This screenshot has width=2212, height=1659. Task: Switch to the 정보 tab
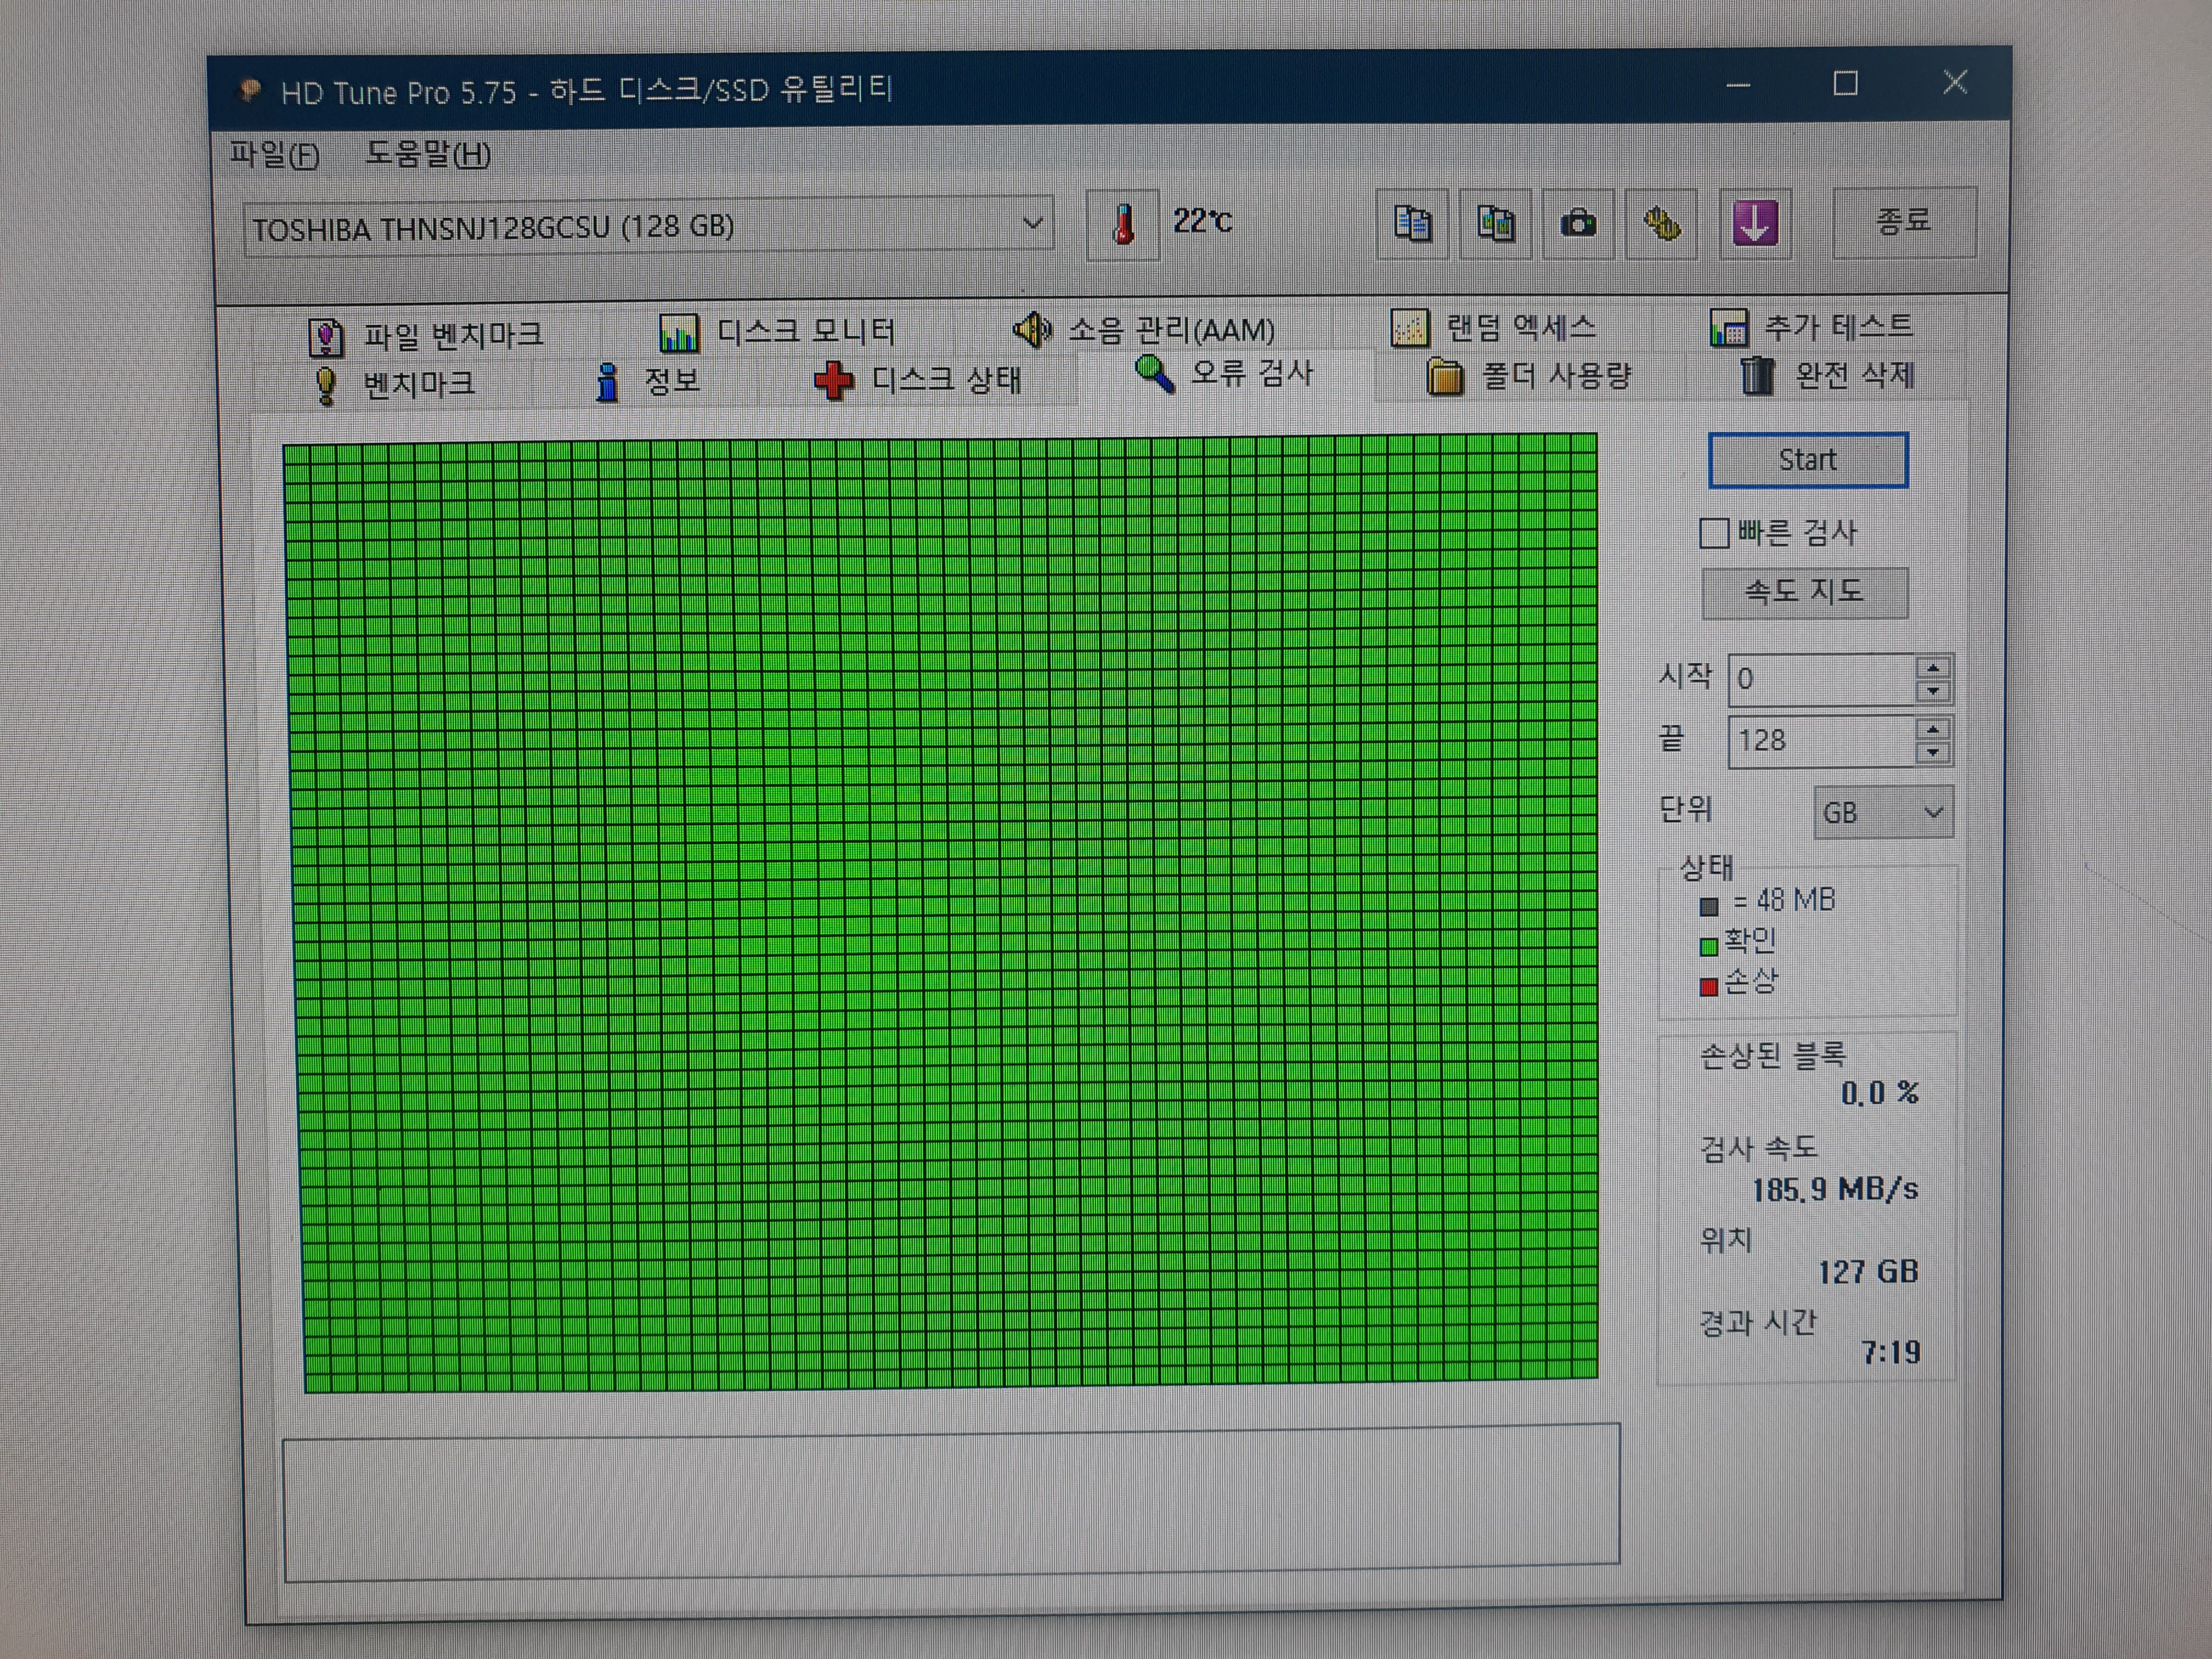[648, 381]
